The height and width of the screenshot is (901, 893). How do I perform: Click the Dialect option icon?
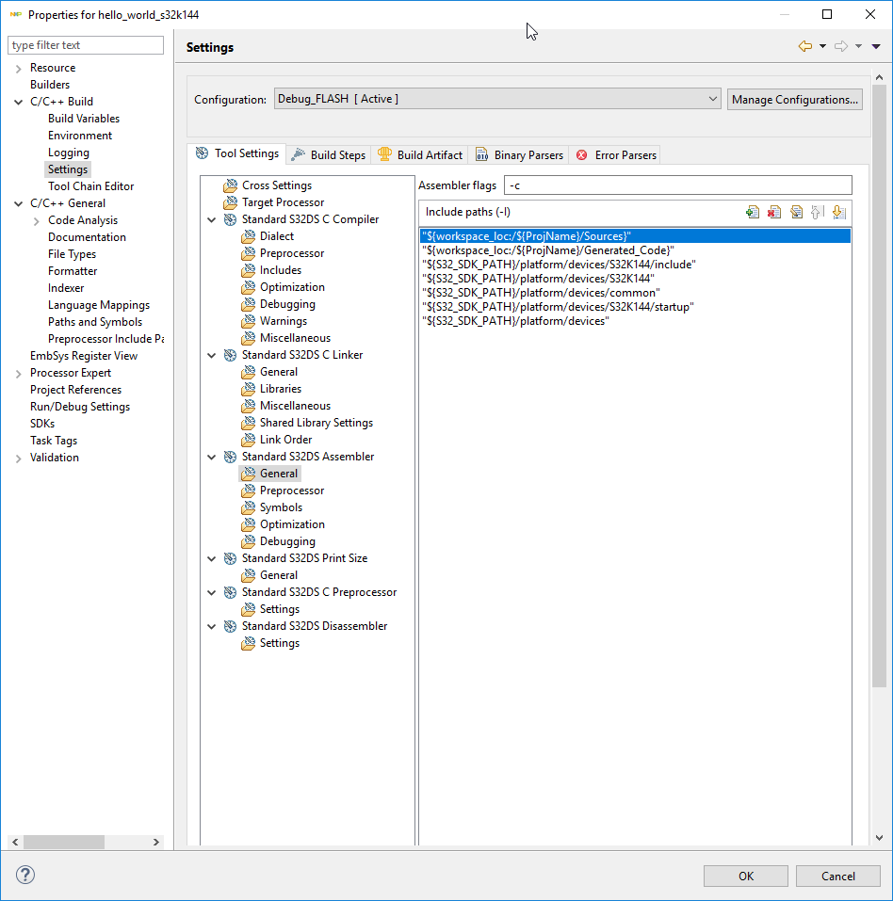(x=249, y=236)
